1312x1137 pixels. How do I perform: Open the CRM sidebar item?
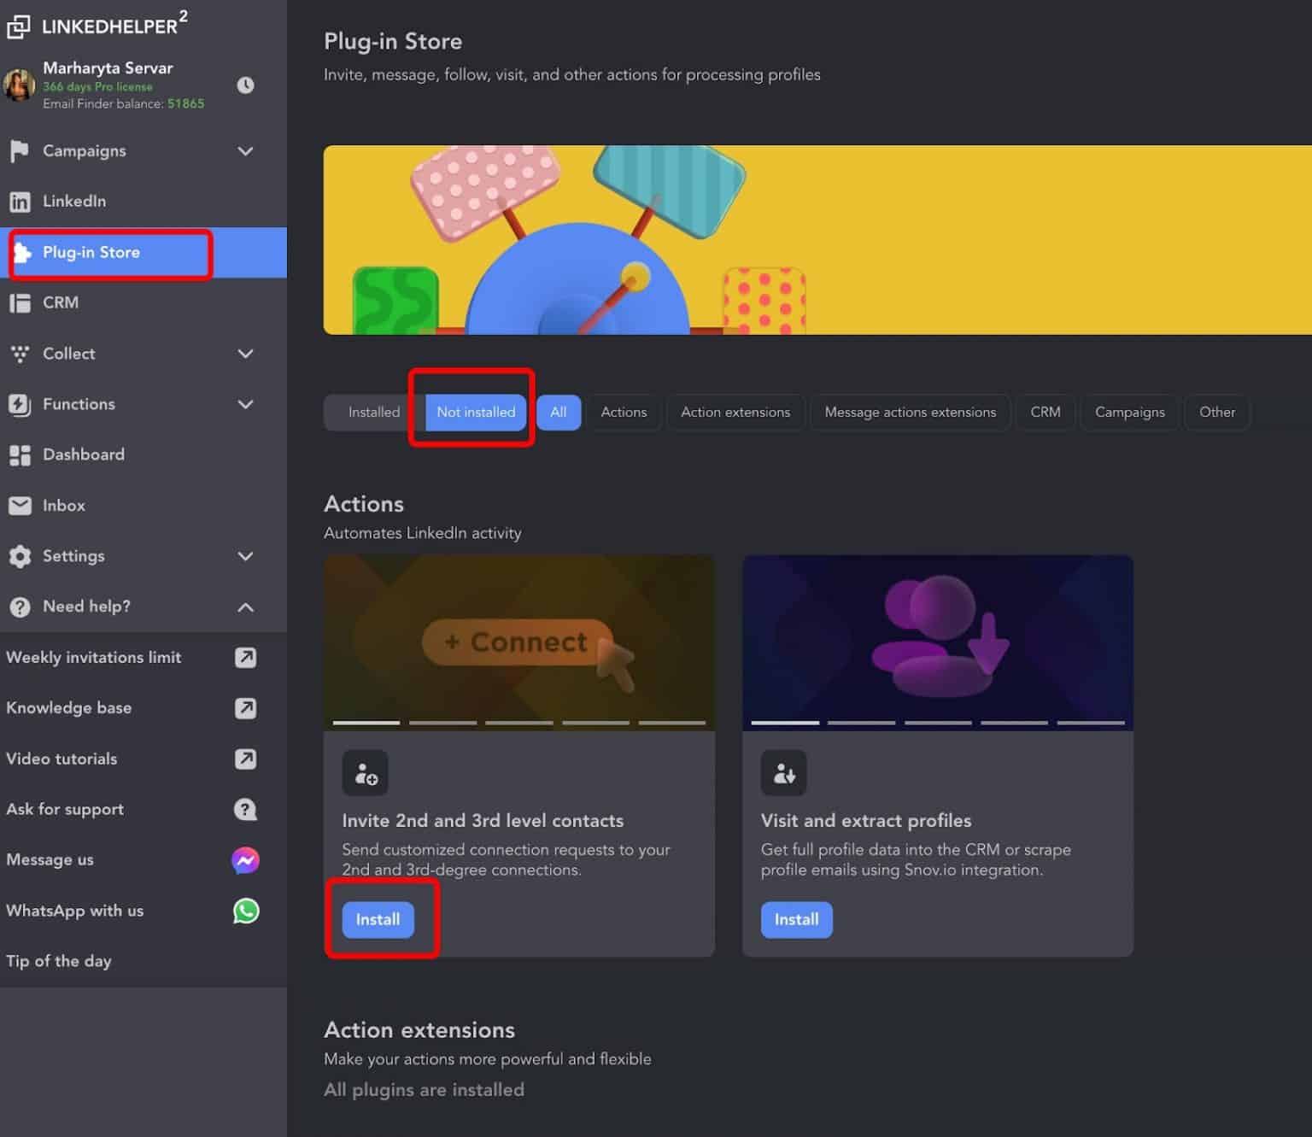61,303
